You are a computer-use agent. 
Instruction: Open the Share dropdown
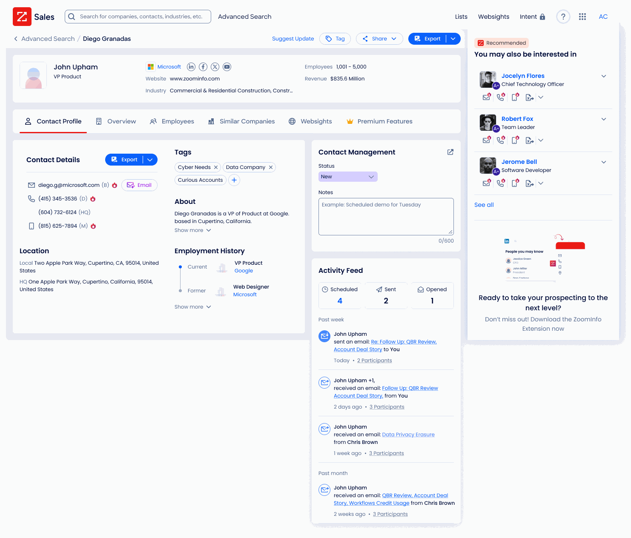[379, 39]
